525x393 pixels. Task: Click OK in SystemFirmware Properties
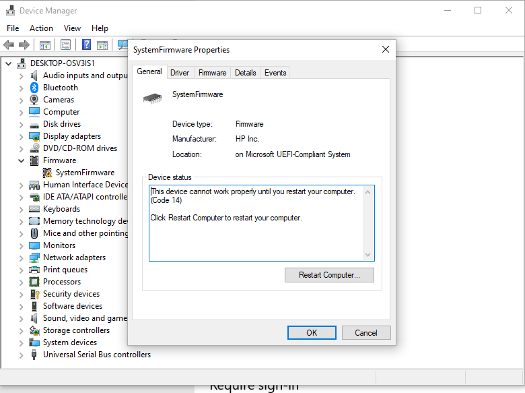pos(312,332)
